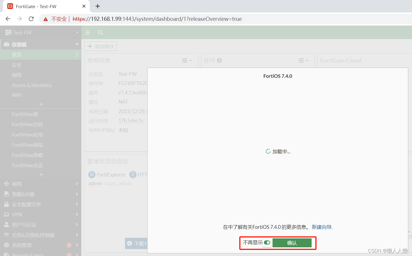Open a new browser tab
Screen dimensions: 412x256
coord(98,6)
